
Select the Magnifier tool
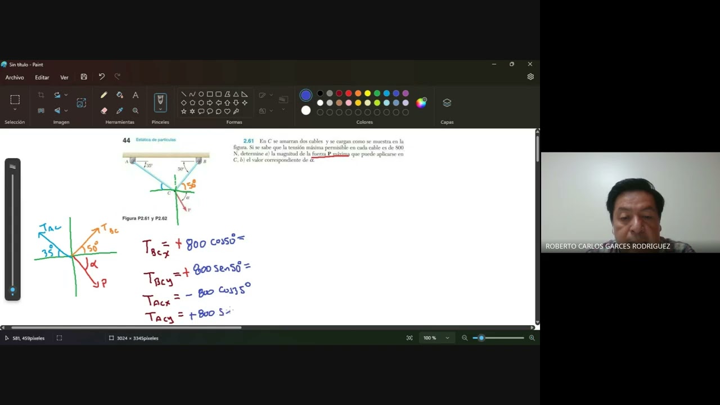tap(136, 111)
